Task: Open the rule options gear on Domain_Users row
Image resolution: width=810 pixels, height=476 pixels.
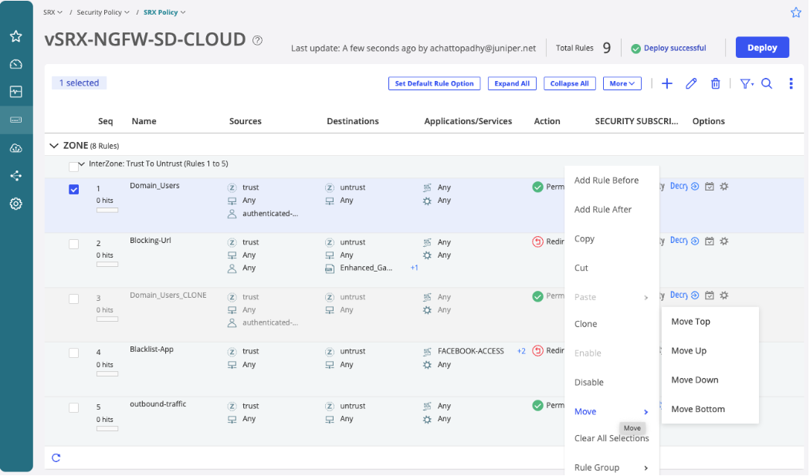Action: tap(724, 186)
